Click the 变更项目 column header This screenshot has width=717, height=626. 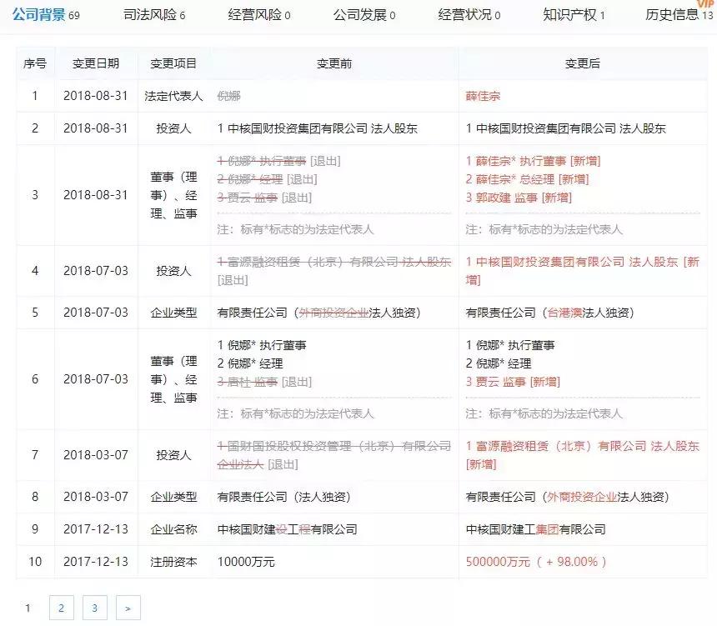(x=173, y=63)
